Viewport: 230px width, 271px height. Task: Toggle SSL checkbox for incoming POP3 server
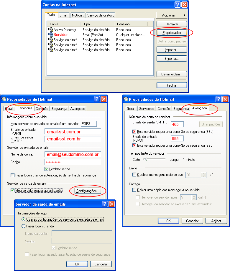tap(134, 145)
